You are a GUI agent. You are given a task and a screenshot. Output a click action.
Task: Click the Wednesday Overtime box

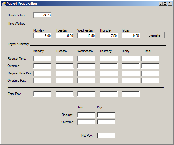[x=86, y=66]
